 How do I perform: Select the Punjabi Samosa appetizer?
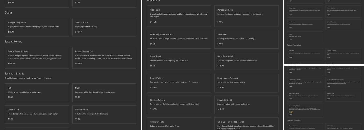click(246, 16)
